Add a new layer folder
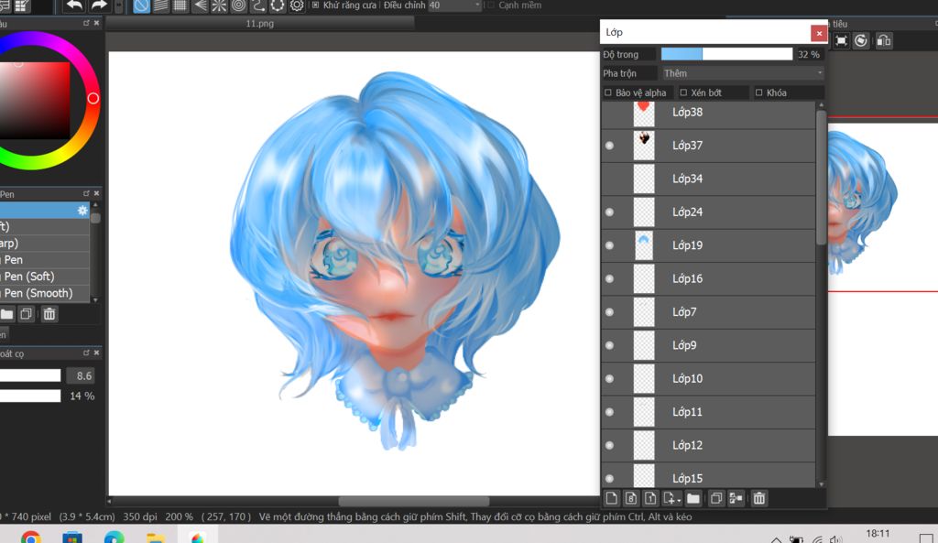 point(693,498)
